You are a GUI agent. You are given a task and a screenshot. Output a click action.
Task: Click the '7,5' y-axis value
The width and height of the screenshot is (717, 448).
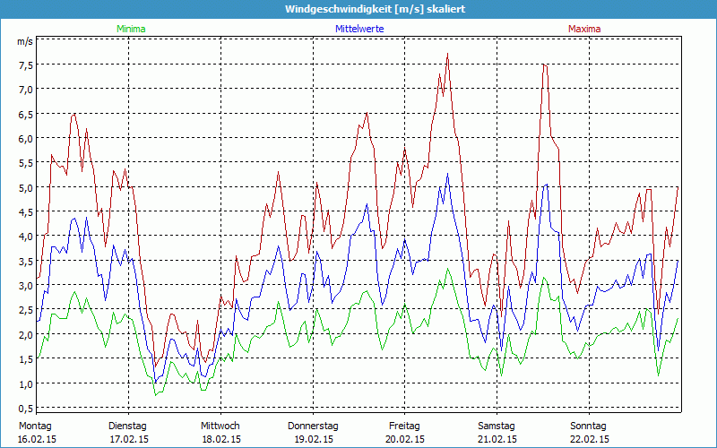pos(26,65)
